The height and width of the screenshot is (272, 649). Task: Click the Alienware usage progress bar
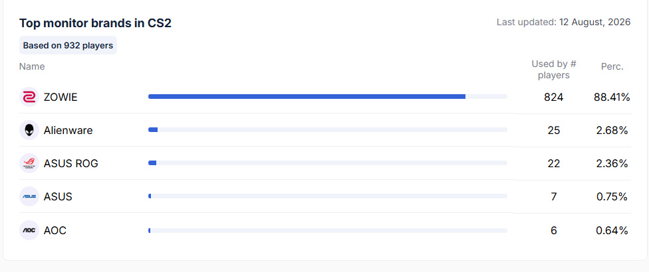tap(327, 129)
